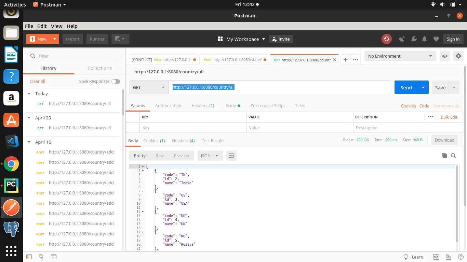Open keyboard shortcuts icon in status bar
The height and width of the screenshot is (262, 467).
448,257
